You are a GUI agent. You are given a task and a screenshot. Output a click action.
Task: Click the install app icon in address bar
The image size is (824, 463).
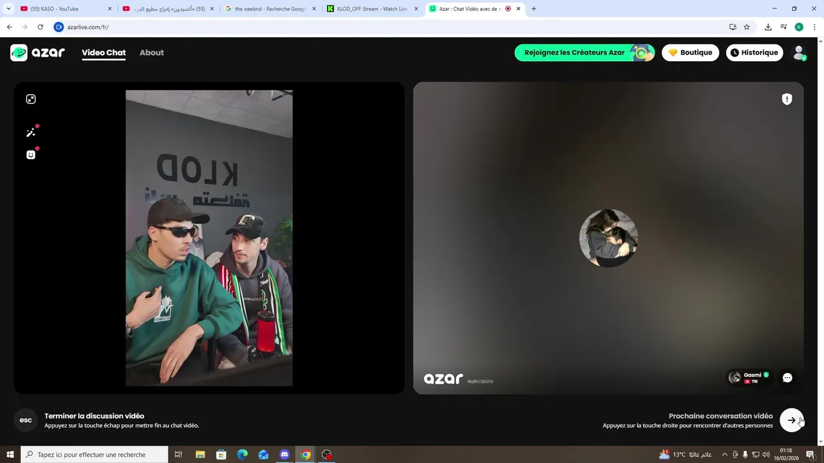[733, 27]
